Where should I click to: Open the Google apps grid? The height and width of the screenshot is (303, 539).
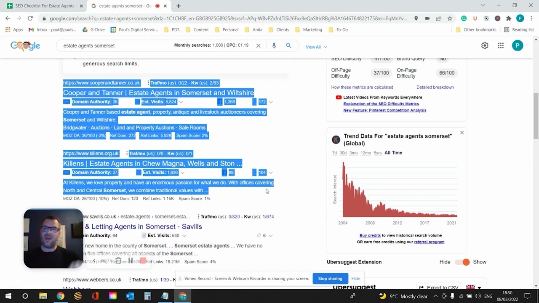[501, 45]
